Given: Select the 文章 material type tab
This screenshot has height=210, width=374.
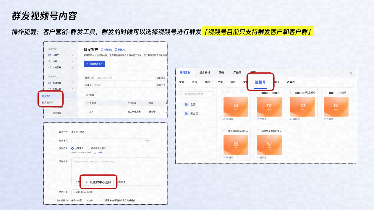Looking at the screenshot, I should (x=220, y=82).
